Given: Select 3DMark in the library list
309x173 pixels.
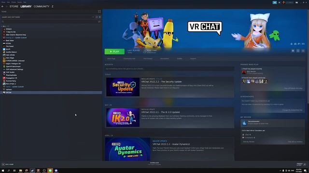Looking at the screenshot, I should (x=9, y=29).
